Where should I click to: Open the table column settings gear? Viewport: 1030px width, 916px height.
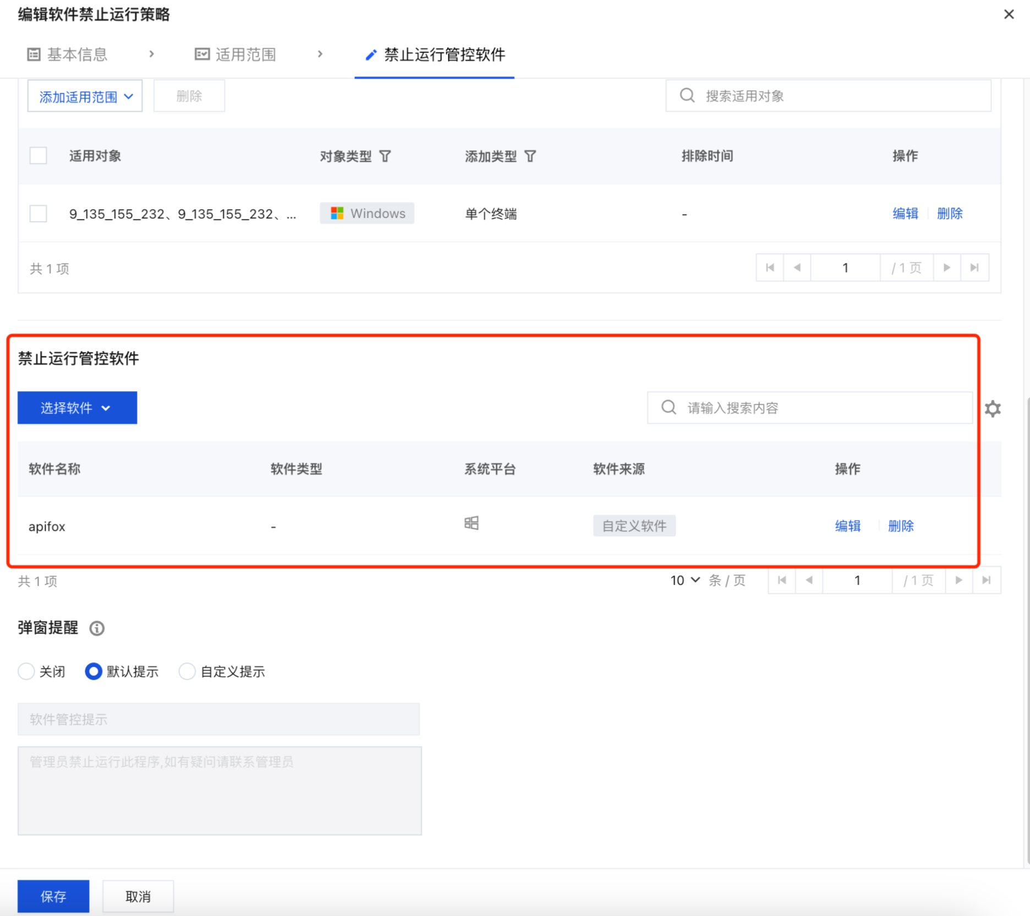(x=993, y=409)
